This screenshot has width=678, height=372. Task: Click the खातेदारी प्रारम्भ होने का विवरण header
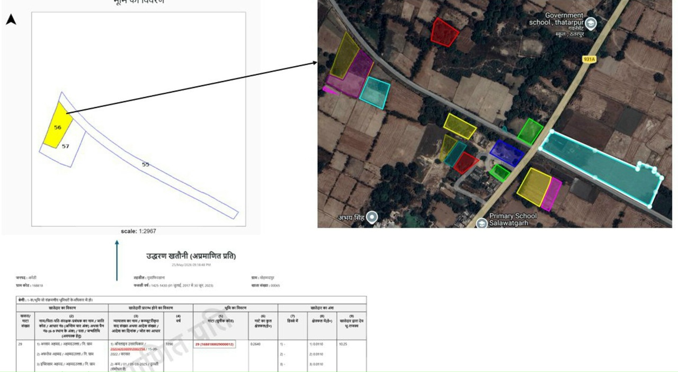(151, 308)
